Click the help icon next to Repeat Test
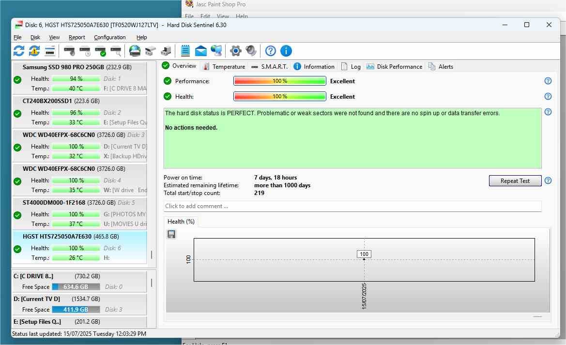Viewport: 566px width, 345px height. point(548,180)
